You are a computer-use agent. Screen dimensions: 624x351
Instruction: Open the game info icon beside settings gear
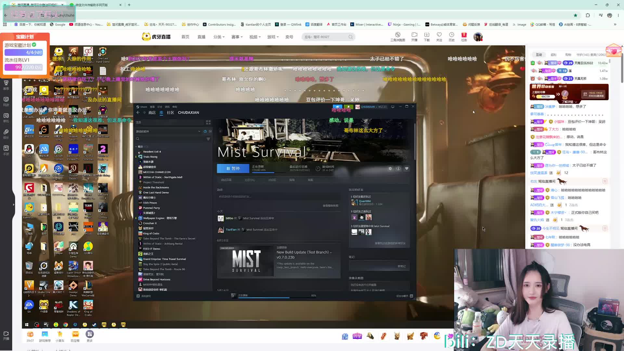398,168
